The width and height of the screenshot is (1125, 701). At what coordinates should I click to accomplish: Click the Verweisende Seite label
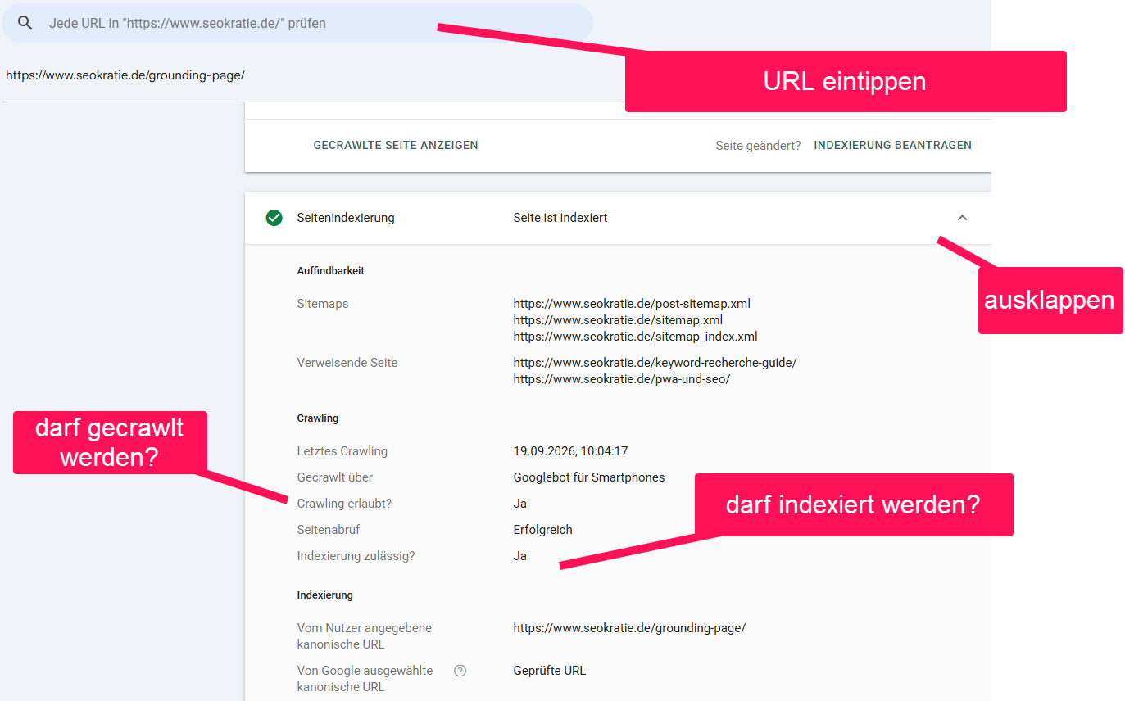coord(347,363)
